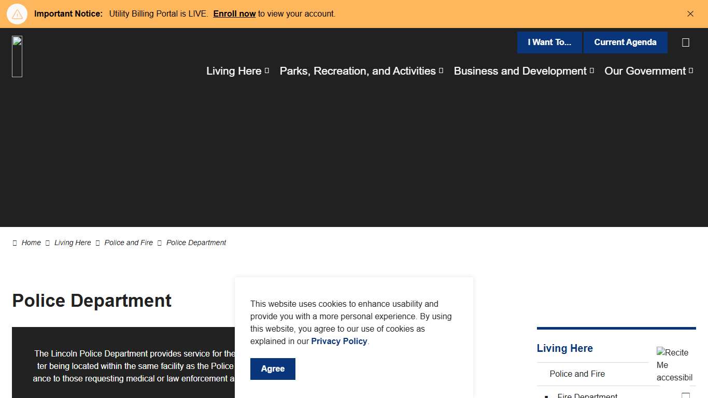The width and height of the screenshot is (708, 398).
Task: Open the Parks, Recreation, and Activities menu
Action: click(x=357, y=71)
